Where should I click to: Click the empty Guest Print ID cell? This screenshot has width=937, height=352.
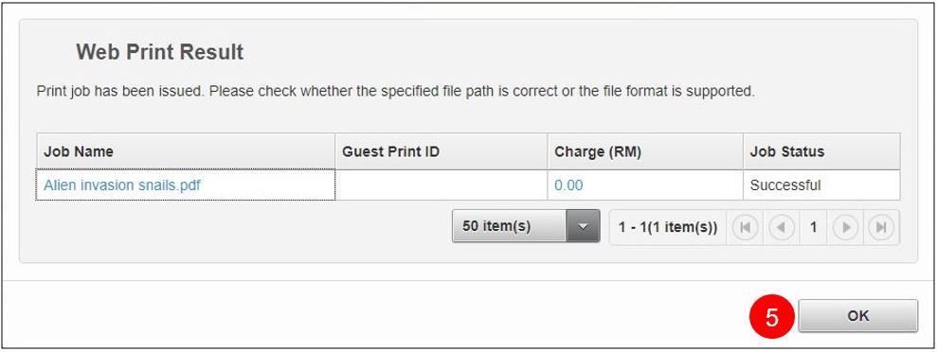441,185
